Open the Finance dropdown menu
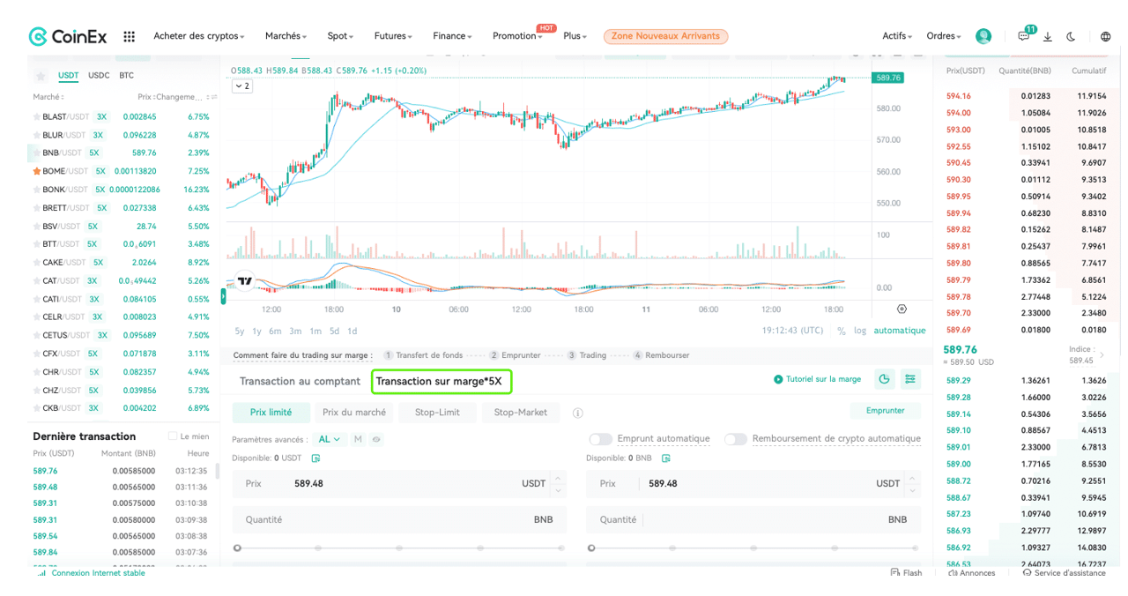This screenshot has height=596, width=1128. pos(452,36)
